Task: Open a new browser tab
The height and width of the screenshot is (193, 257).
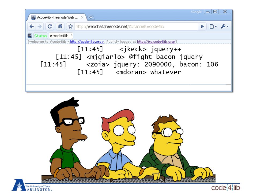Action: 91,17
